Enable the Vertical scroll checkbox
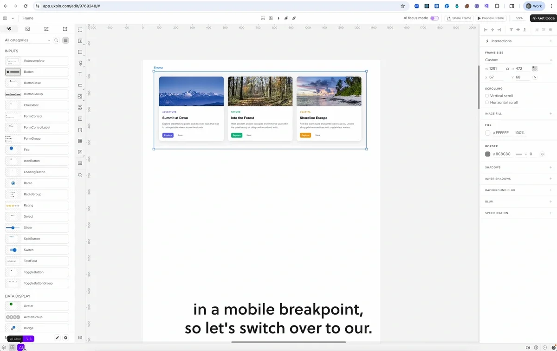This screenshot has width=557, height=351. tap(487, 96)
